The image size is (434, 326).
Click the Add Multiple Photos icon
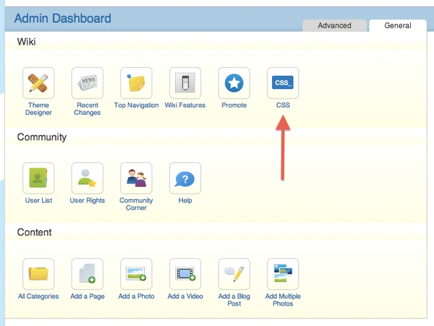point(283,274)
